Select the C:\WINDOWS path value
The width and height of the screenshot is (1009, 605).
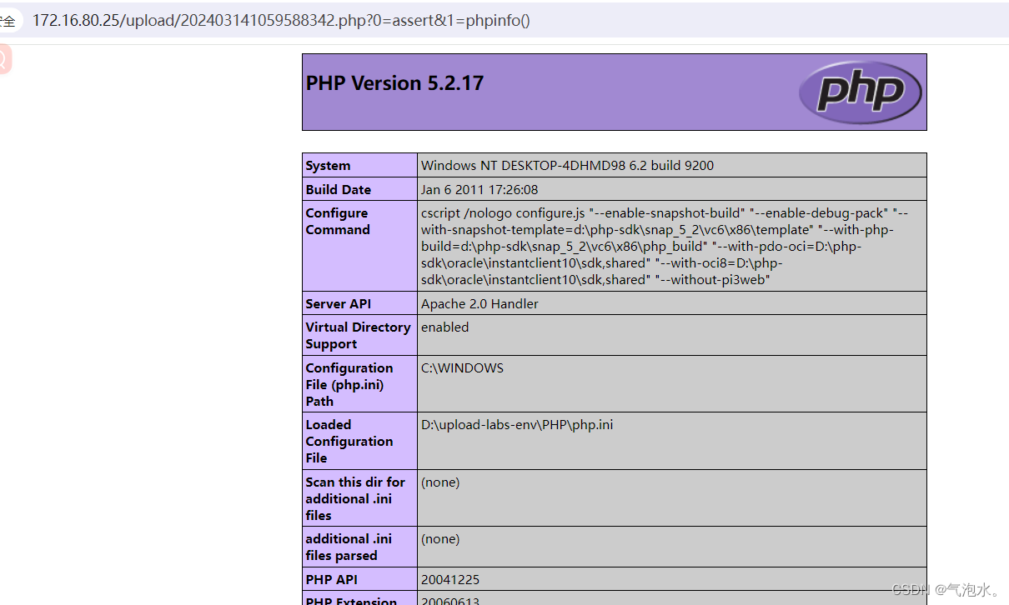click(x=462, y=367)
